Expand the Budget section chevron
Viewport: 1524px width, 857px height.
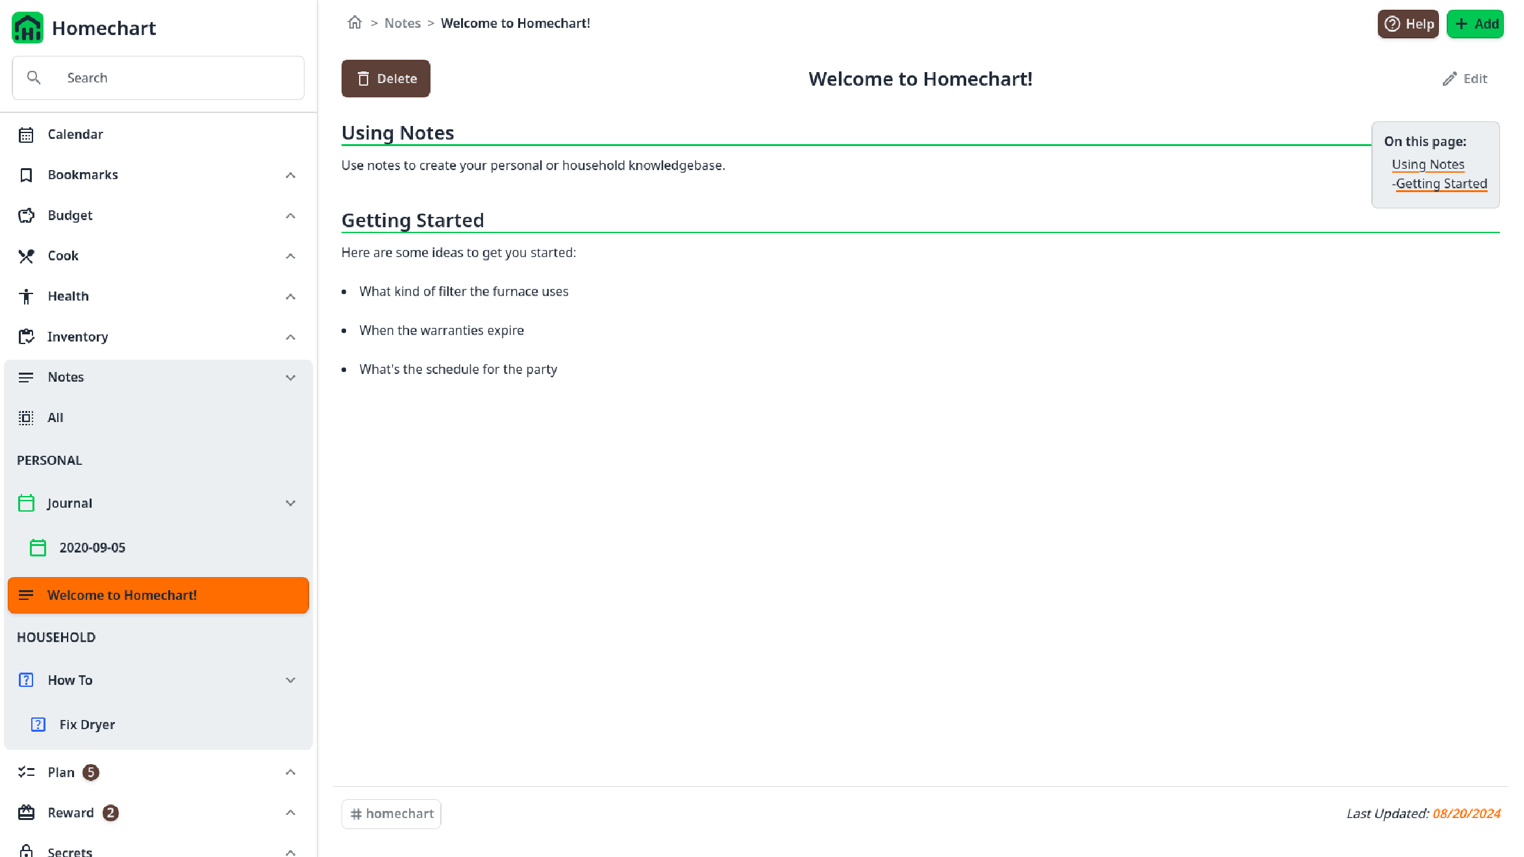[x=291, y=216]
